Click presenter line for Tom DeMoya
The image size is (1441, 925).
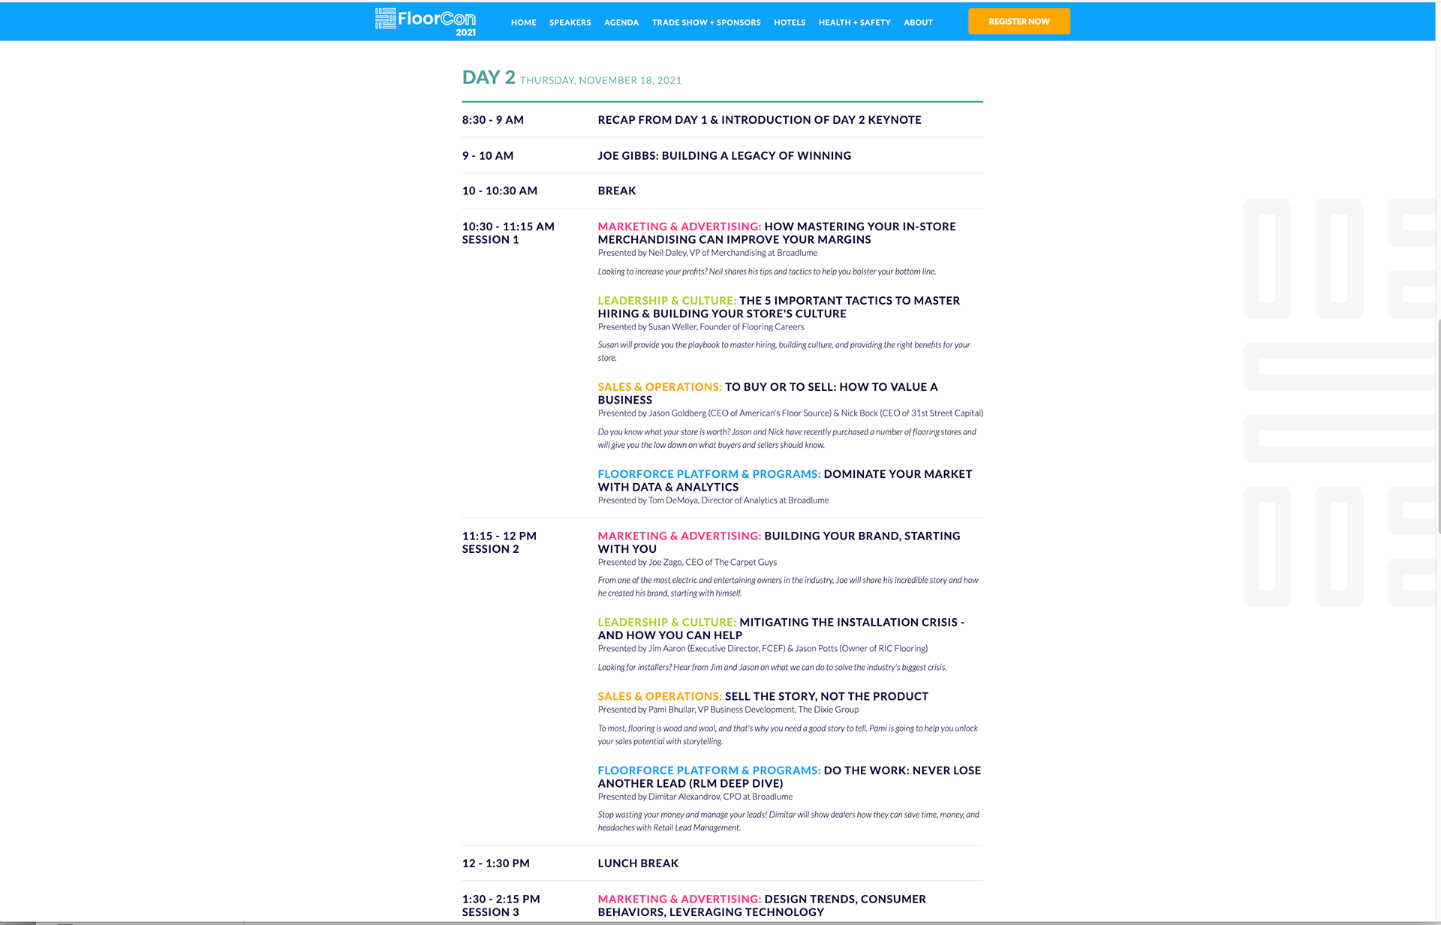(x=713, y=500)
